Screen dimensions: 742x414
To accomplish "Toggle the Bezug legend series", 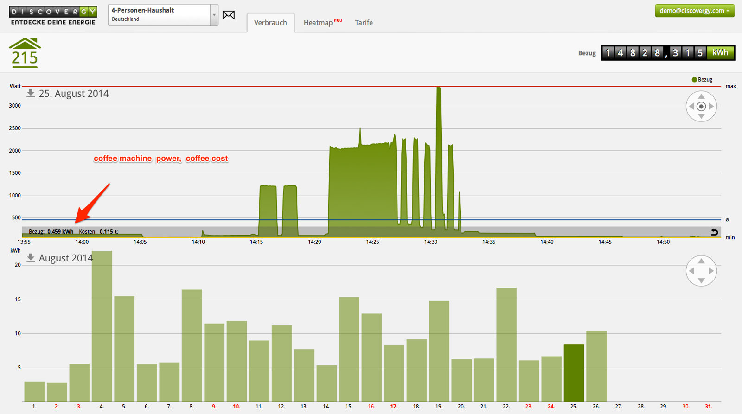I will (x=702, y=80).
